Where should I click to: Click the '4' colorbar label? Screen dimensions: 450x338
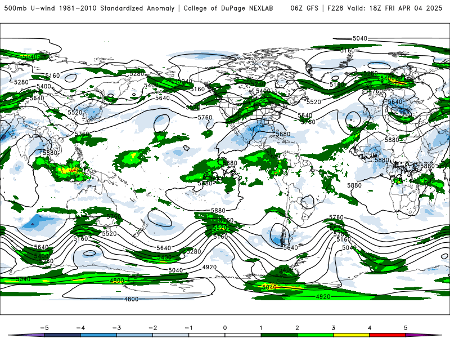370,328
